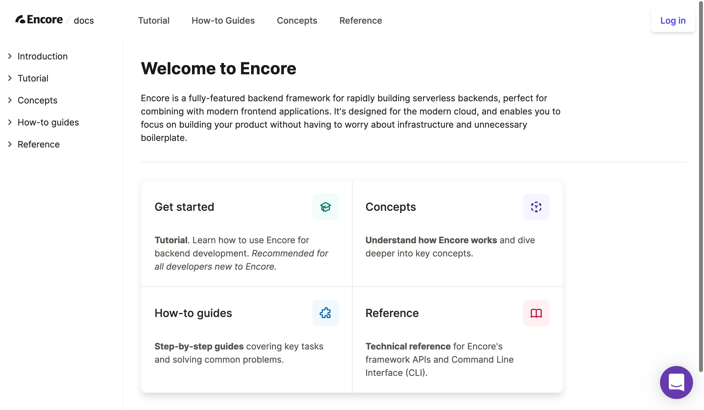This screenshot has height=410, width=704.
Task: Click the purple cube Concepts icon
Action: pos(536,207)
